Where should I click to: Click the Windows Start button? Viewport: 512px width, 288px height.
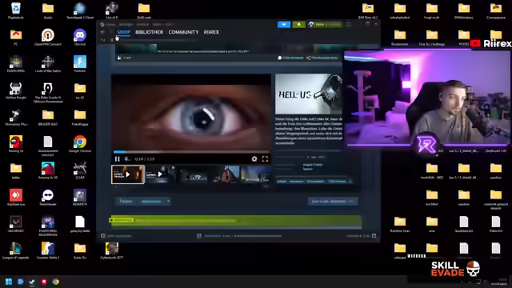point(9,282)
